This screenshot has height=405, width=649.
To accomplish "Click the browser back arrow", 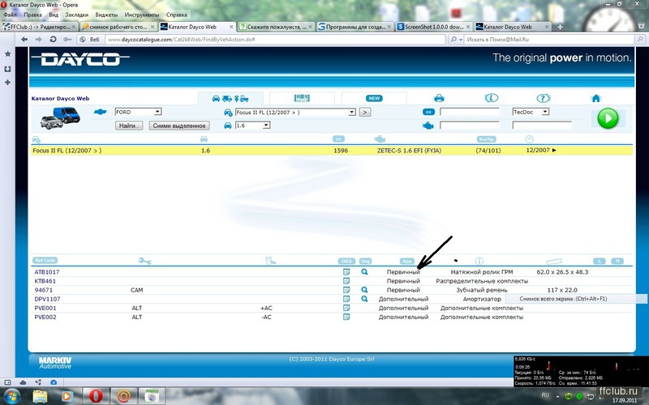I will (x=24, y=39).
